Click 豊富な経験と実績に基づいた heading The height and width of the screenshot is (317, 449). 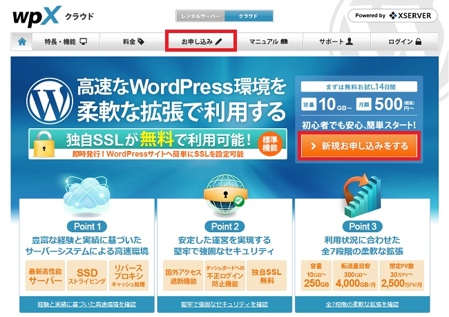click(x=87, y=240)
